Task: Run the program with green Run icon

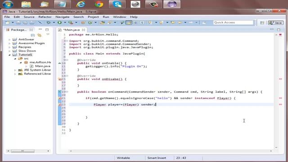Action: [x=59, y=22]
